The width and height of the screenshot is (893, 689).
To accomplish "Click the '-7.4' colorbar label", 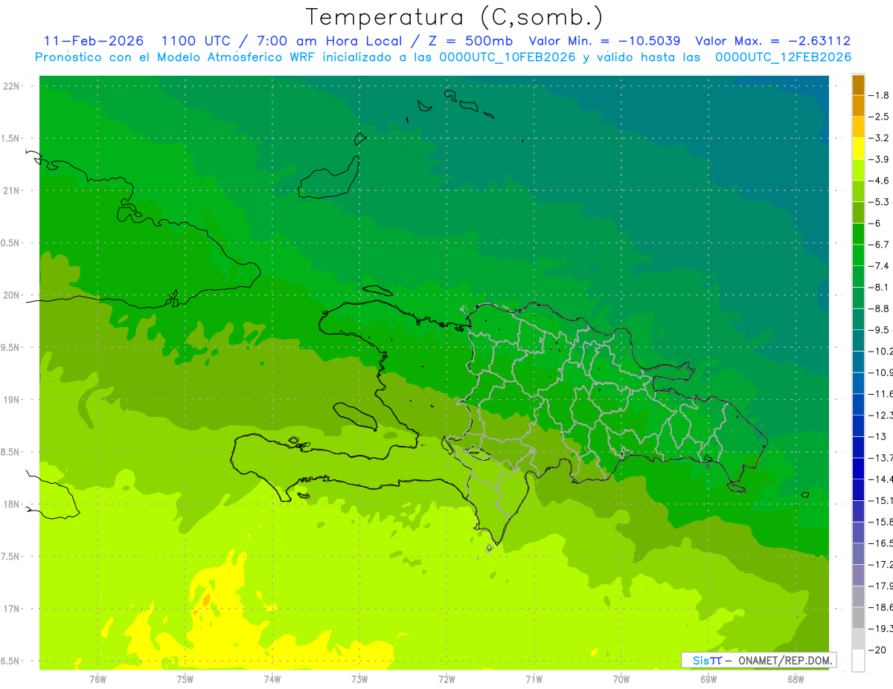I will pos(880,266).
